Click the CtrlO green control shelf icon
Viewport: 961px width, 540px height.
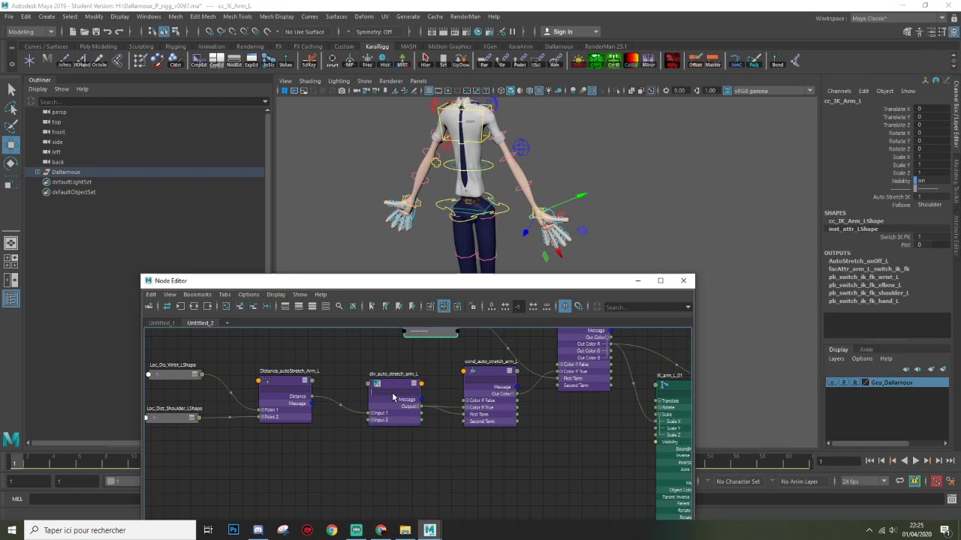pos(613,61)
